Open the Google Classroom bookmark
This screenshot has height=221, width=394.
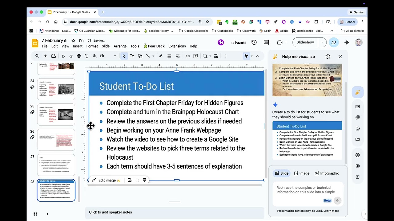tap(193, 31)
